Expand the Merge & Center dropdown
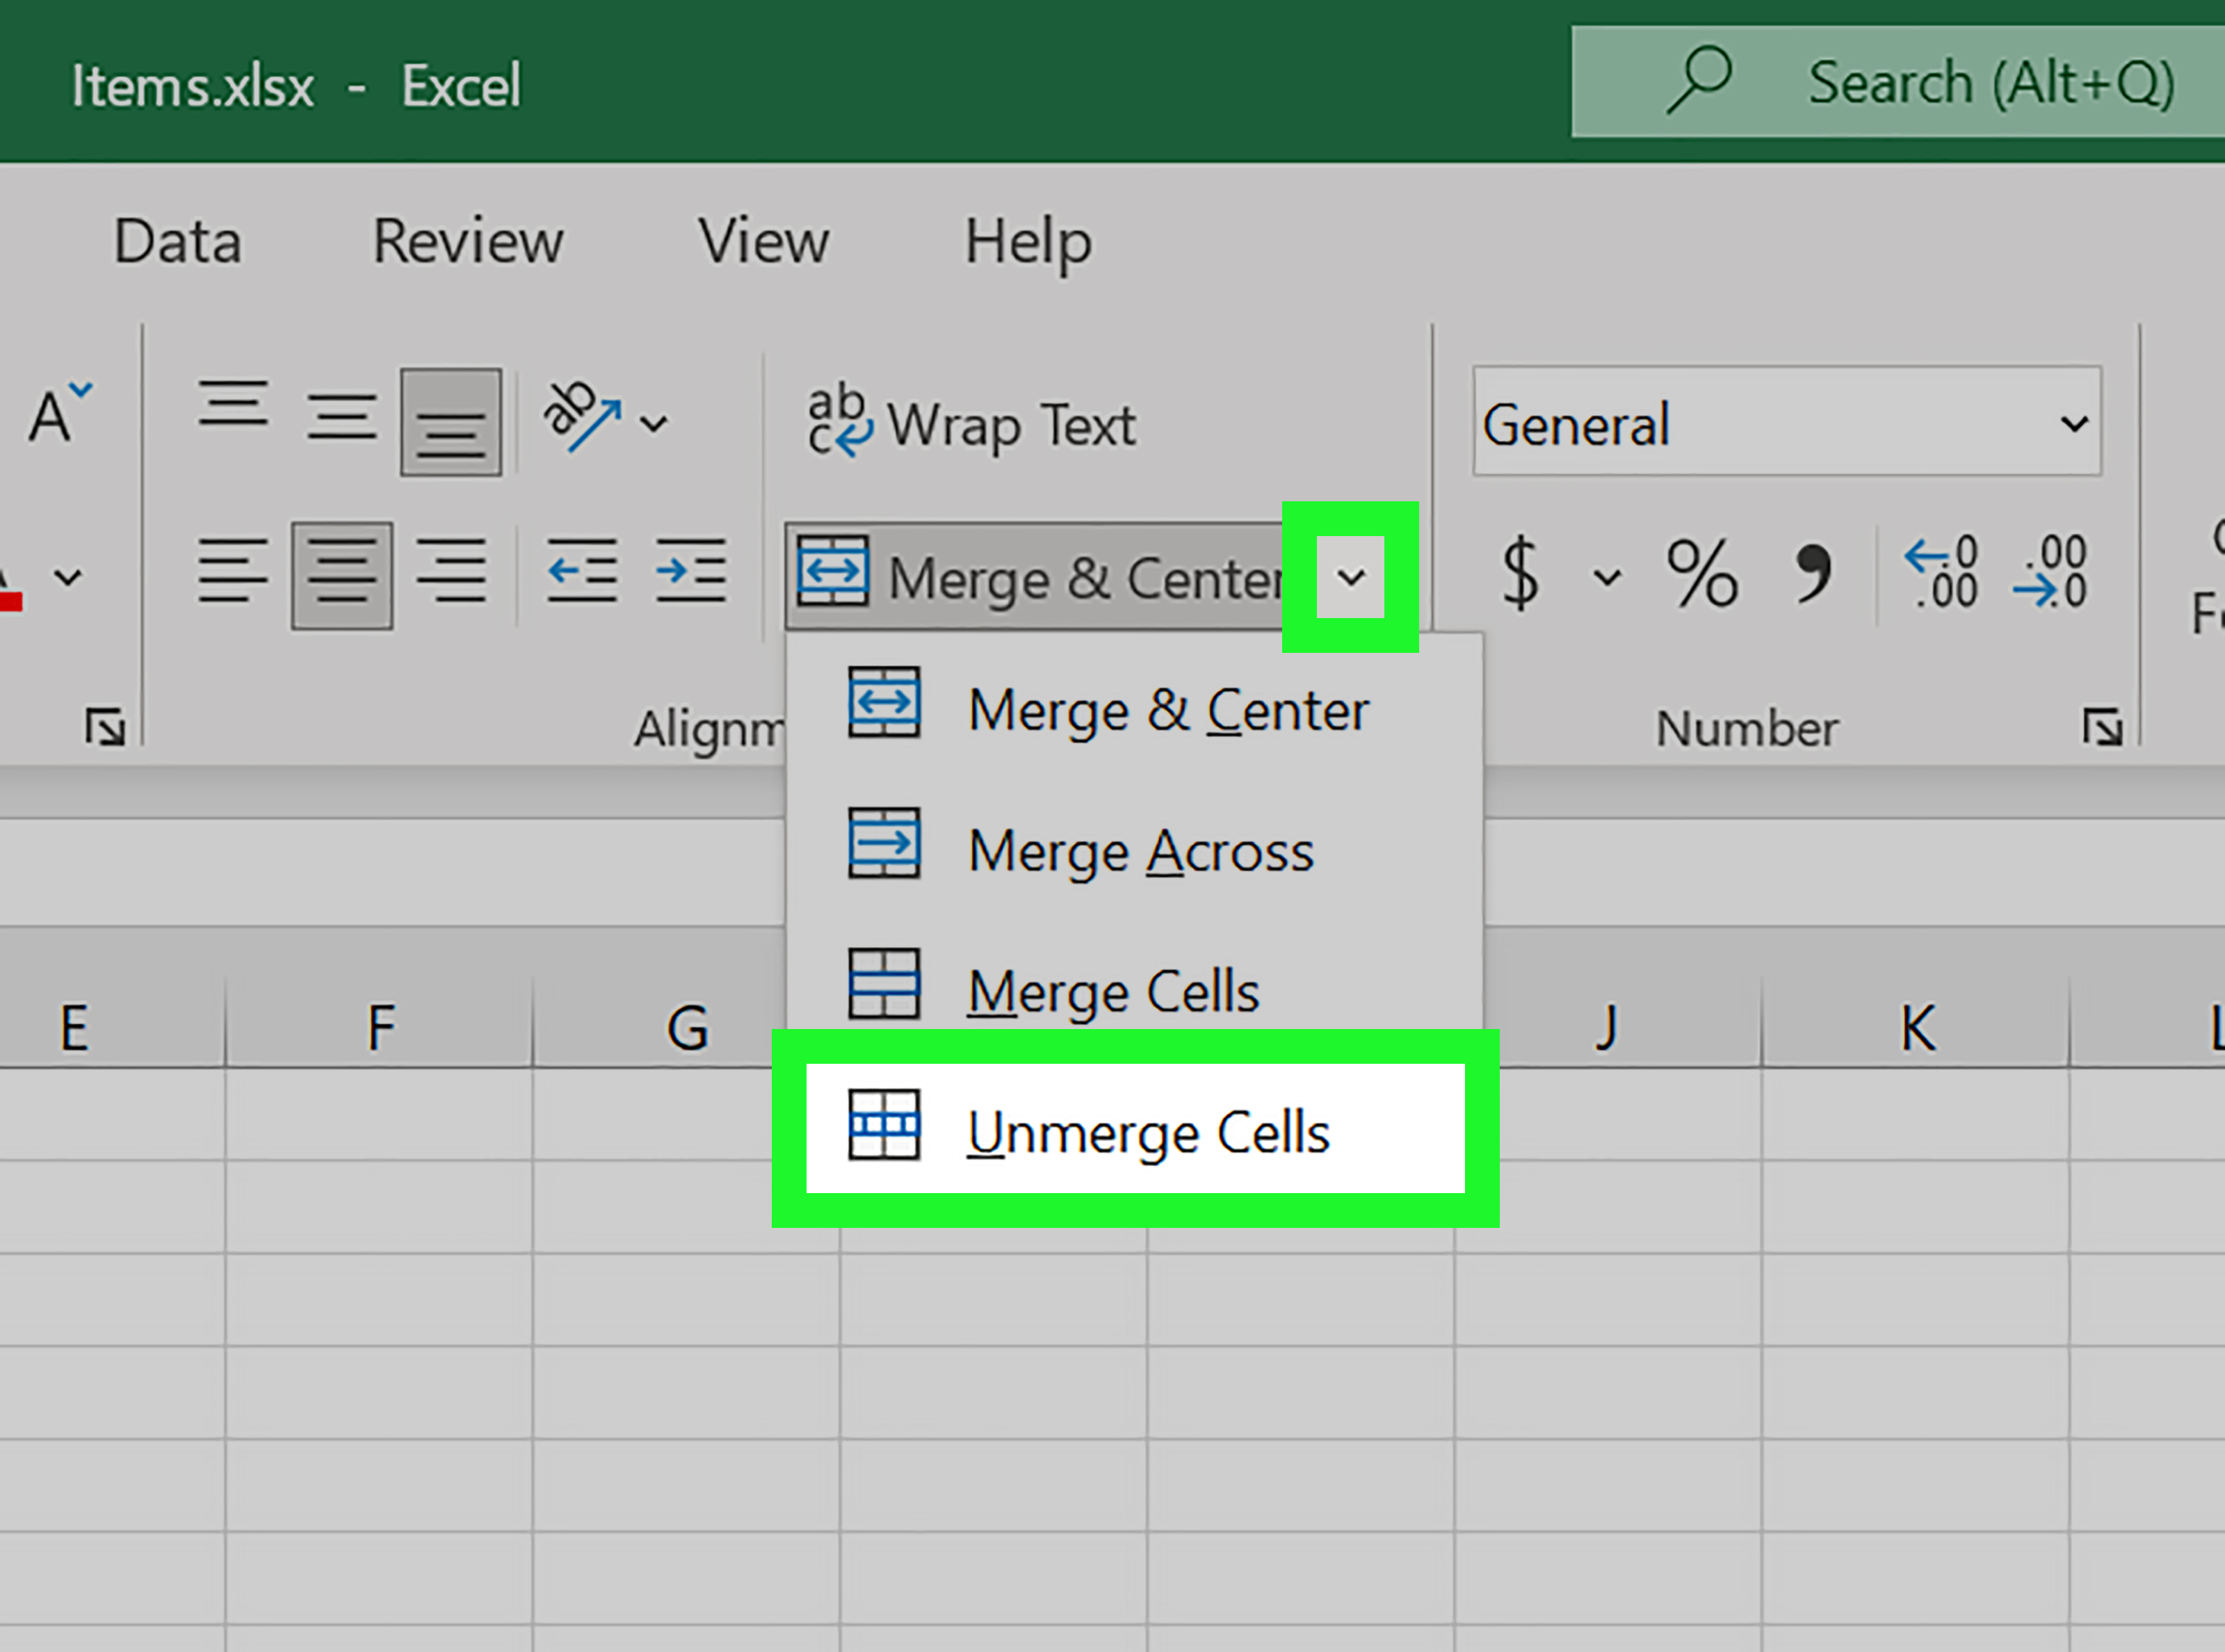Screen dimensions: 2225x1652 point(1350,576)
